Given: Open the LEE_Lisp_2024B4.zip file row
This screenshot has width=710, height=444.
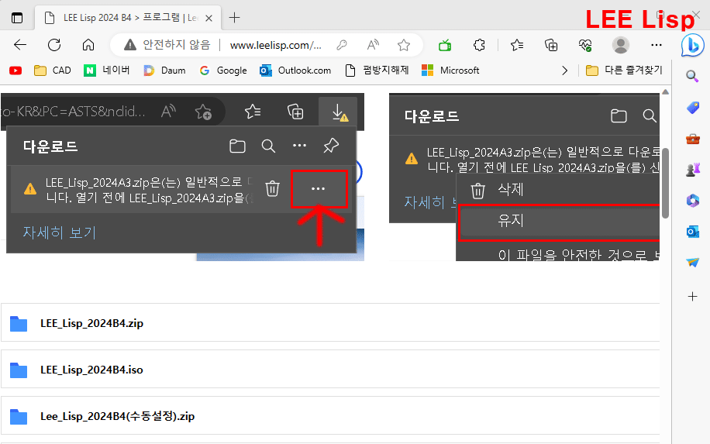Looking at the screenshot, I should click(330, 322).
